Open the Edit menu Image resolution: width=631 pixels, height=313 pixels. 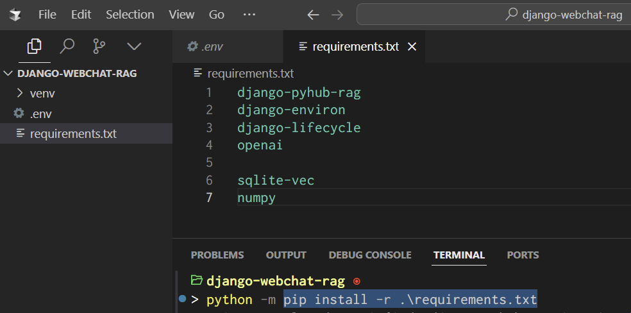pos(81,15)
